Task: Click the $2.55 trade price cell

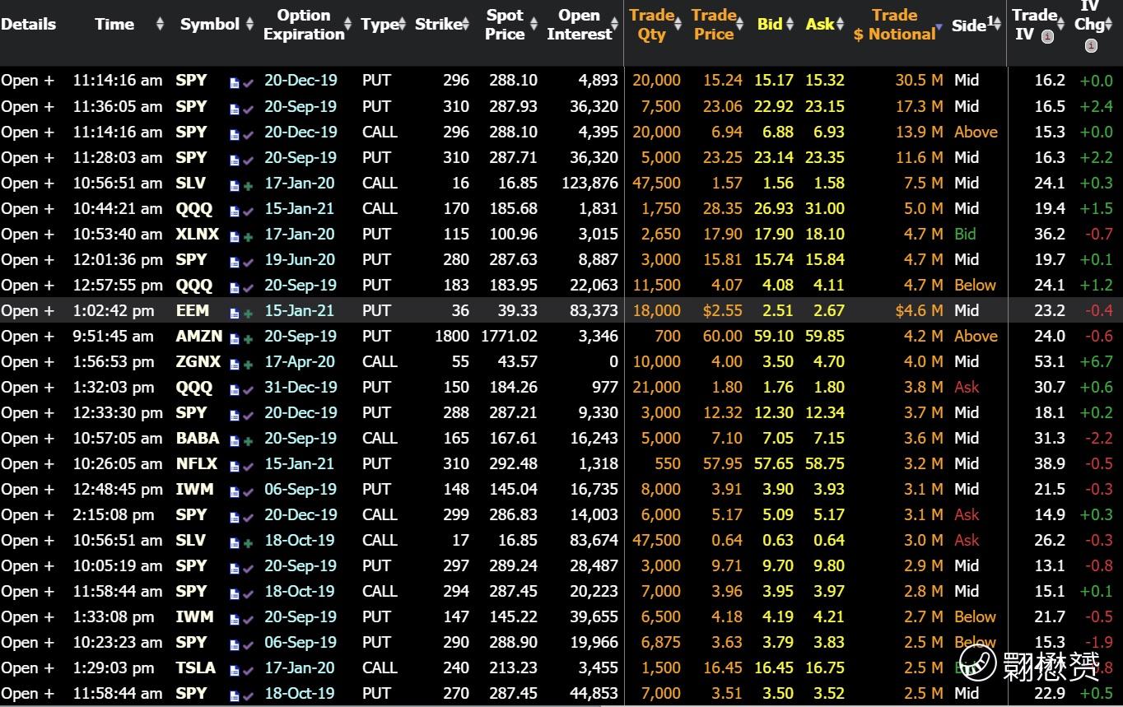Action: tap(722, 310)
